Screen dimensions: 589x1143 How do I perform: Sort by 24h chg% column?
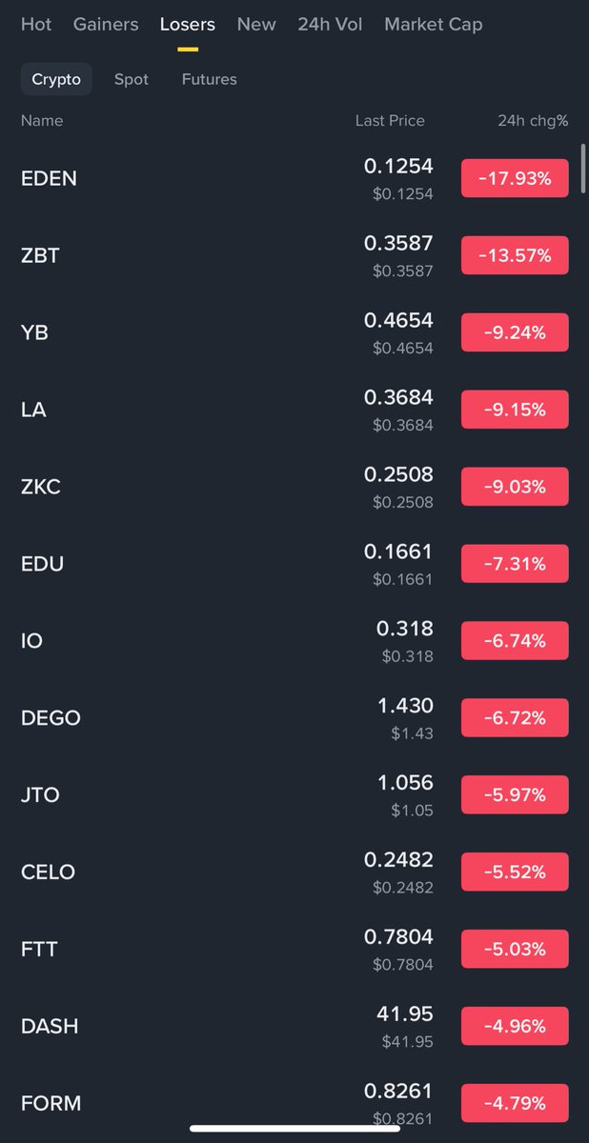532,121
